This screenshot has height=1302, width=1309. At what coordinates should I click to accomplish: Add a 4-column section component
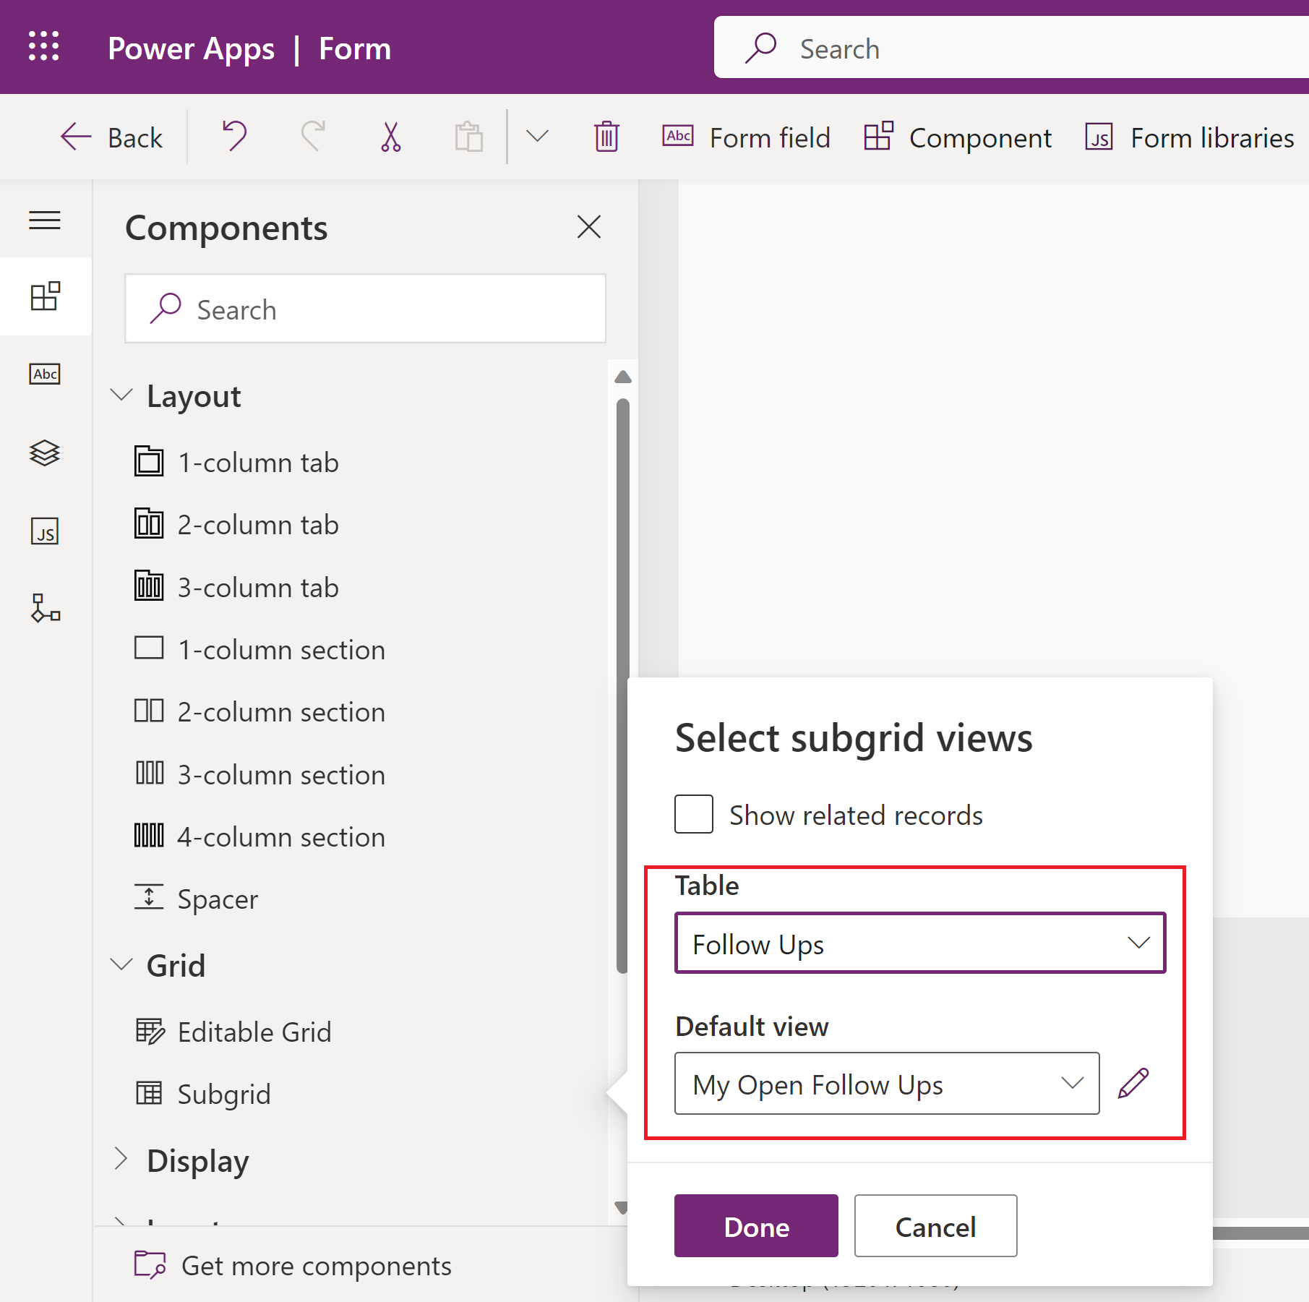pos(259,836)
